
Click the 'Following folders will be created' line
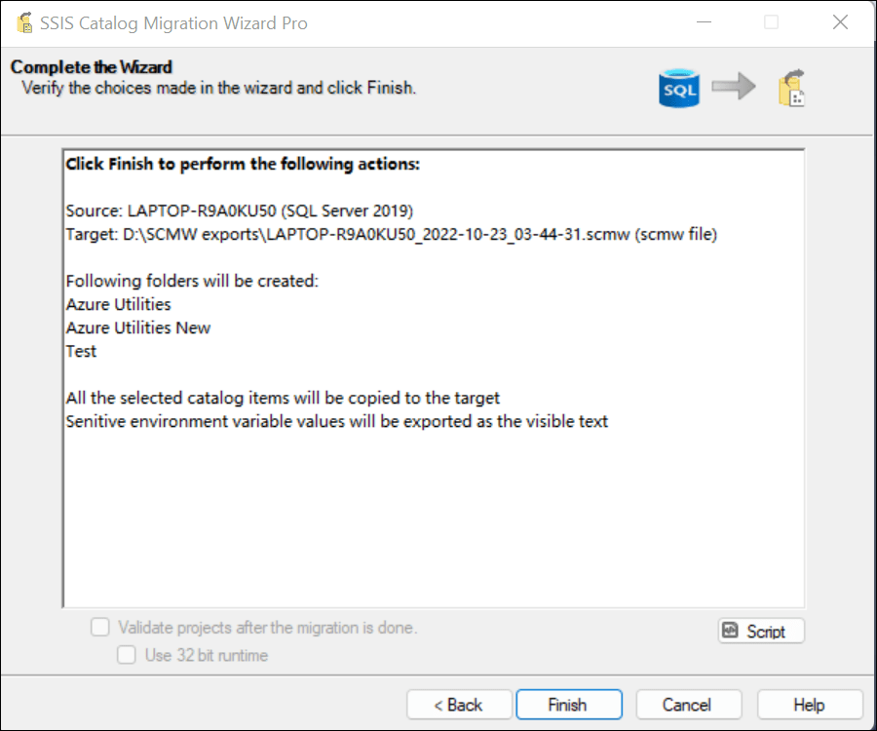(192, 281)
